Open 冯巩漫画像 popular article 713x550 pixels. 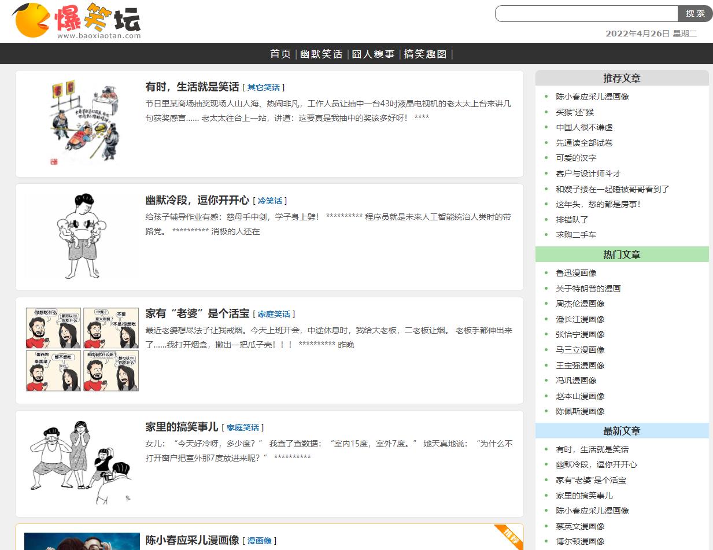point(576,381)
